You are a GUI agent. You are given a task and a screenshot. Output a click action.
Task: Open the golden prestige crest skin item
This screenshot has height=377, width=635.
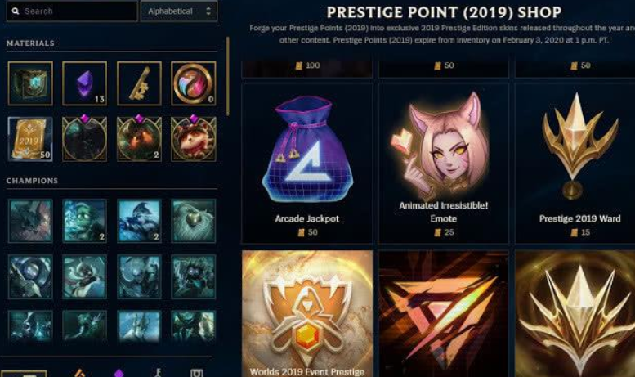575,314
